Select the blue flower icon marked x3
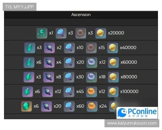The height and width of the screenshot is (130, 162). (x=61, y=33)
